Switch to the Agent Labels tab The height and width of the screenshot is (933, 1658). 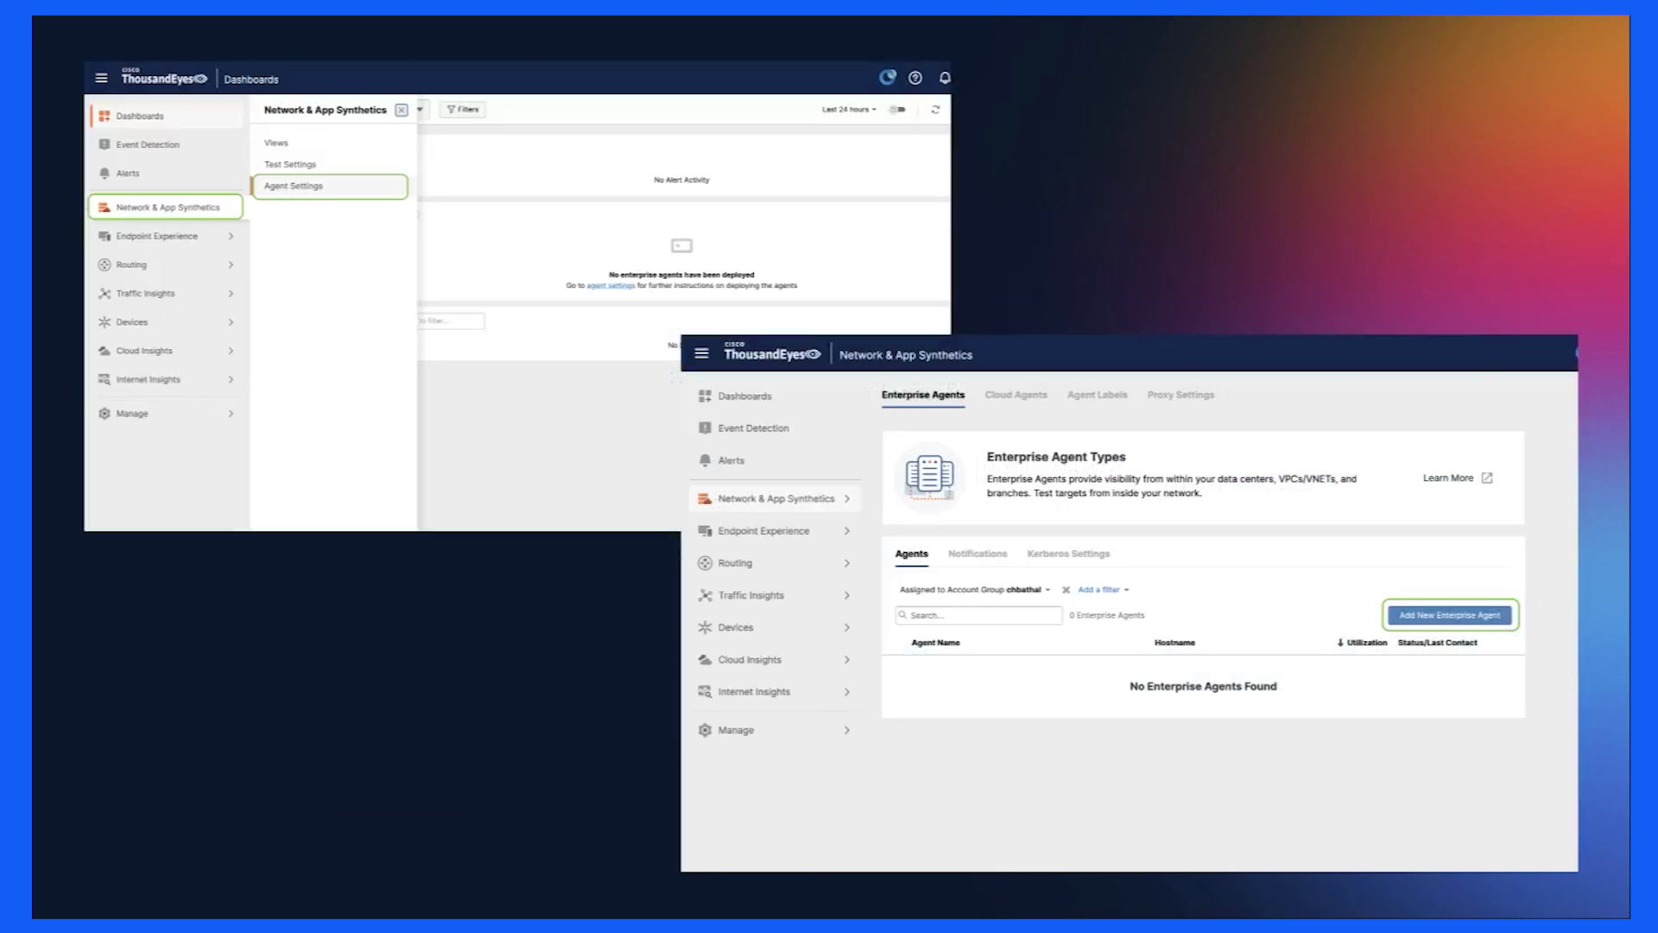[x=1097, y=395]
